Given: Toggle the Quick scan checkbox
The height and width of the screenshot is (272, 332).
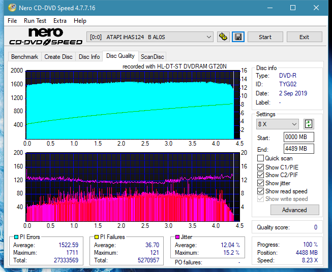Looking at the screenshot, I should [260, 158].
